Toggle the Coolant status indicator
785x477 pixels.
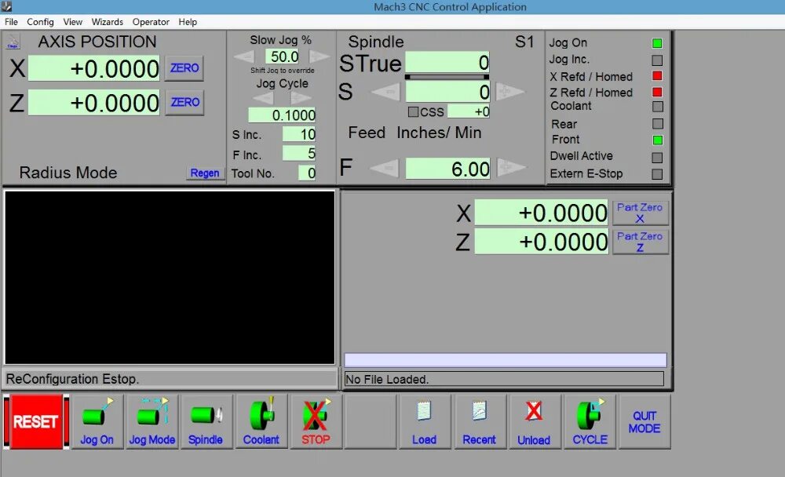658,107
